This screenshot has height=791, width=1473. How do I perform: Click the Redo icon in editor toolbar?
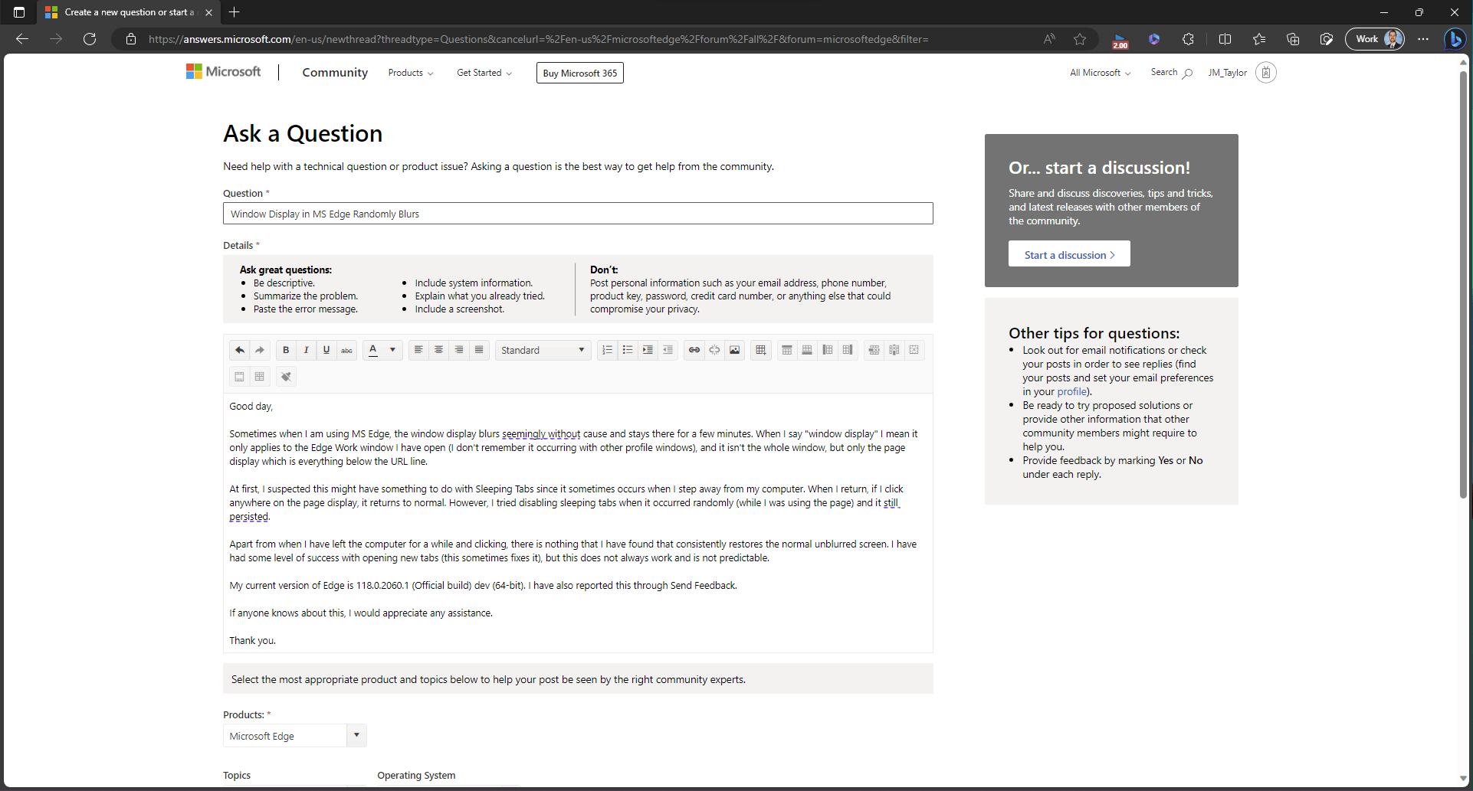[x=260, y=350]
